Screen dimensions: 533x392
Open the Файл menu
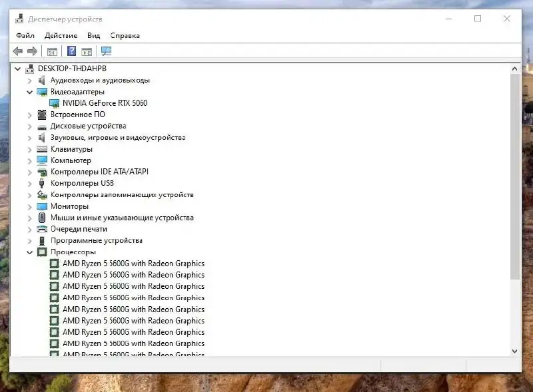click(25, 35)
